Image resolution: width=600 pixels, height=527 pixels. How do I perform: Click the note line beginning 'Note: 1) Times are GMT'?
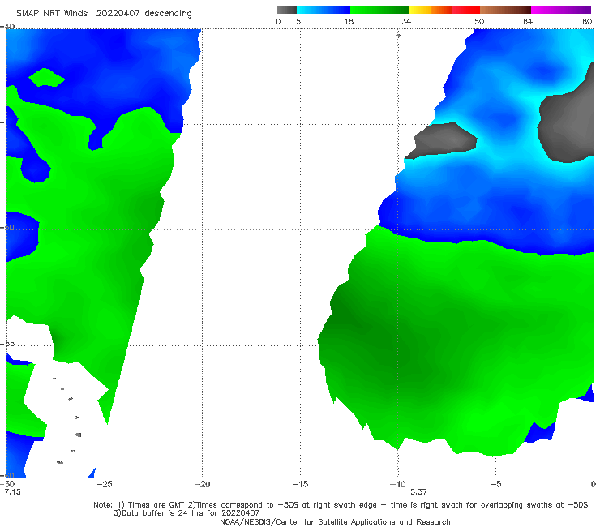coord(341,505)
